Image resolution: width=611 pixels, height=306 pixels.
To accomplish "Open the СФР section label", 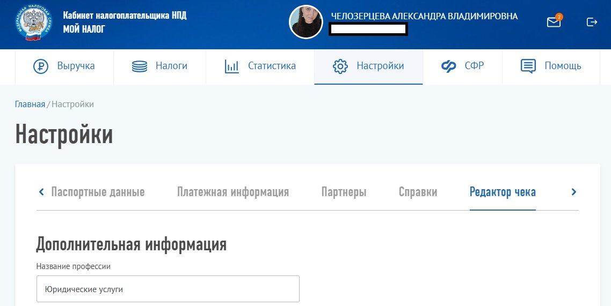I will [474, 66].
